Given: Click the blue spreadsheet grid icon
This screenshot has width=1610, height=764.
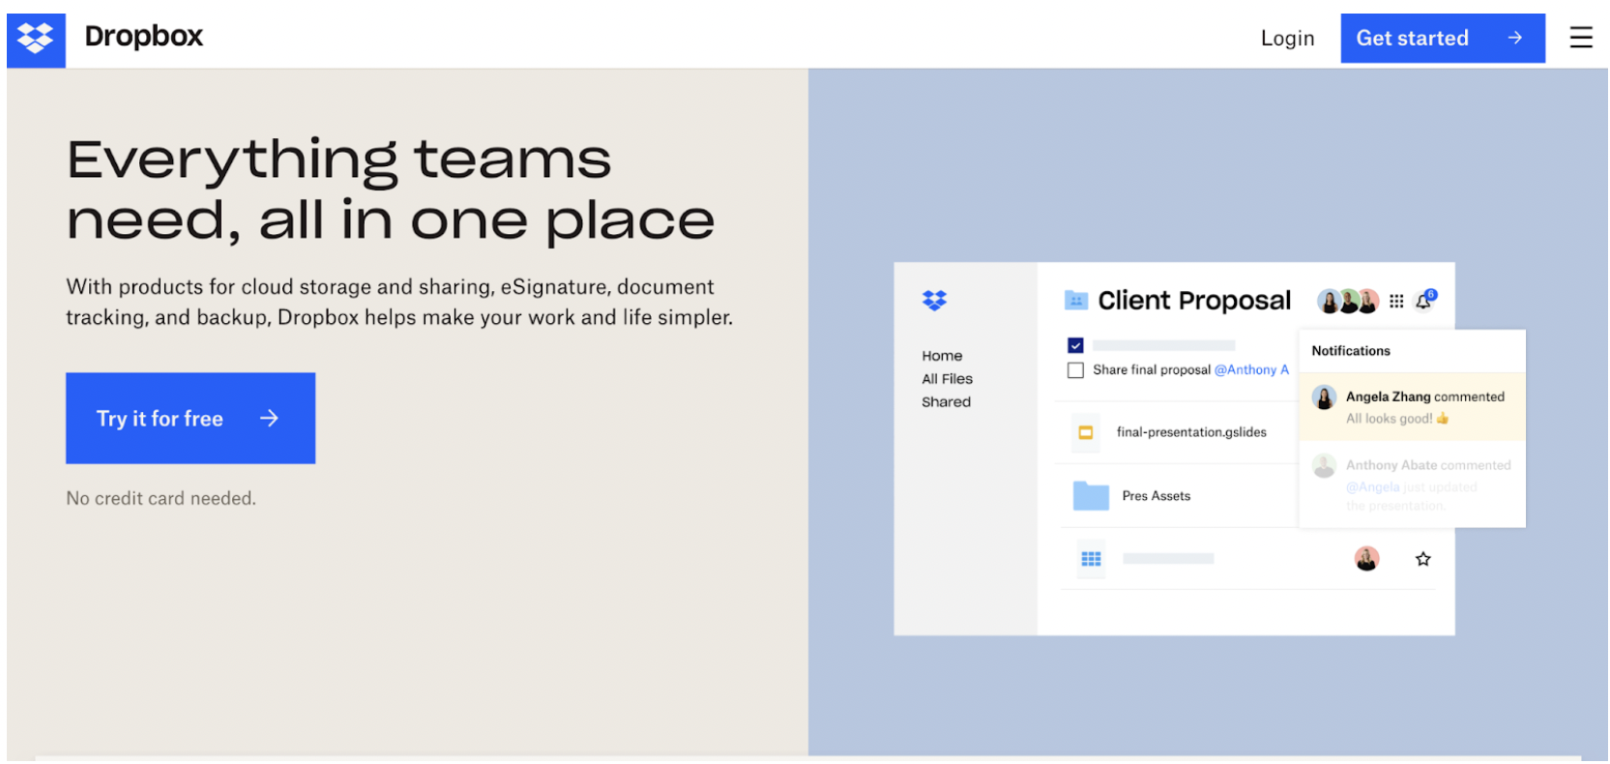Looking at the screenshot, I should click(1091, 559).
